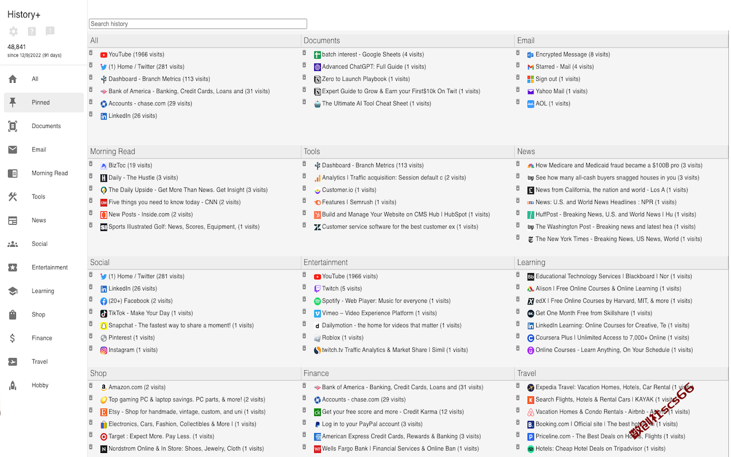Select Email in the sidebar
The height and width of the screenshot is (457, 731).
[x=44, y=150]
